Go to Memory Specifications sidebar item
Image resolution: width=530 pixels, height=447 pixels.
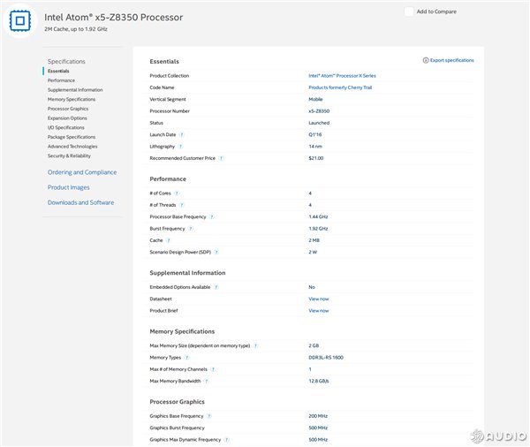click(72, 99)
